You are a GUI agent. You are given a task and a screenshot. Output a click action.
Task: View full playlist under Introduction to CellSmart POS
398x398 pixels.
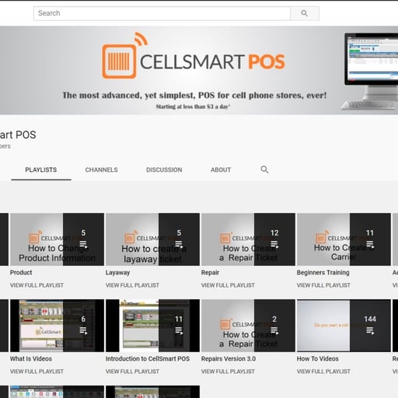click(132, 372)
